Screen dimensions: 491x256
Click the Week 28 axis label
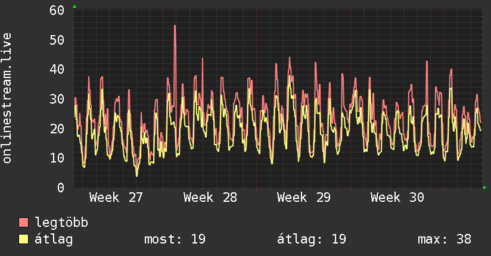210,198
